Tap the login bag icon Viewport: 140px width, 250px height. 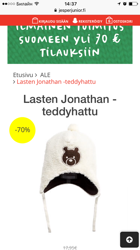[x=35, y=21]
